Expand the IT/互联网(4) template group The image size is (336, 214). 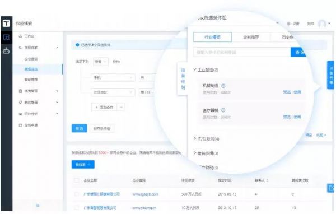pyautogui.click(x=206, y=139)
